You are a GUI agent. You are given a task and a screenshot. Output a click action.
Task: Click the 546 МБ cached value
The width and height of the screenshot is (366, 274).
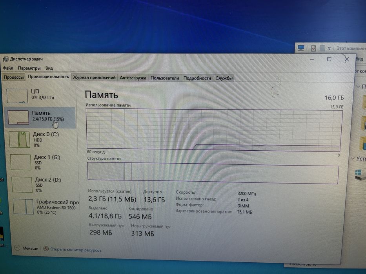[140, 217]
